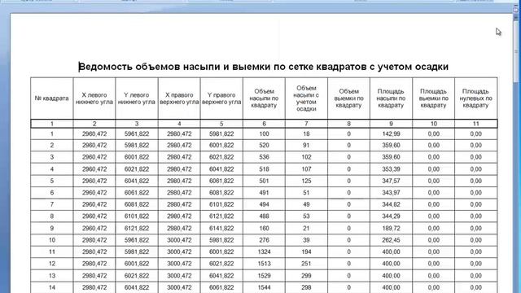Click area value '343,97' in square 6
The width and height of the screenshot is (521, 293).
391,193
